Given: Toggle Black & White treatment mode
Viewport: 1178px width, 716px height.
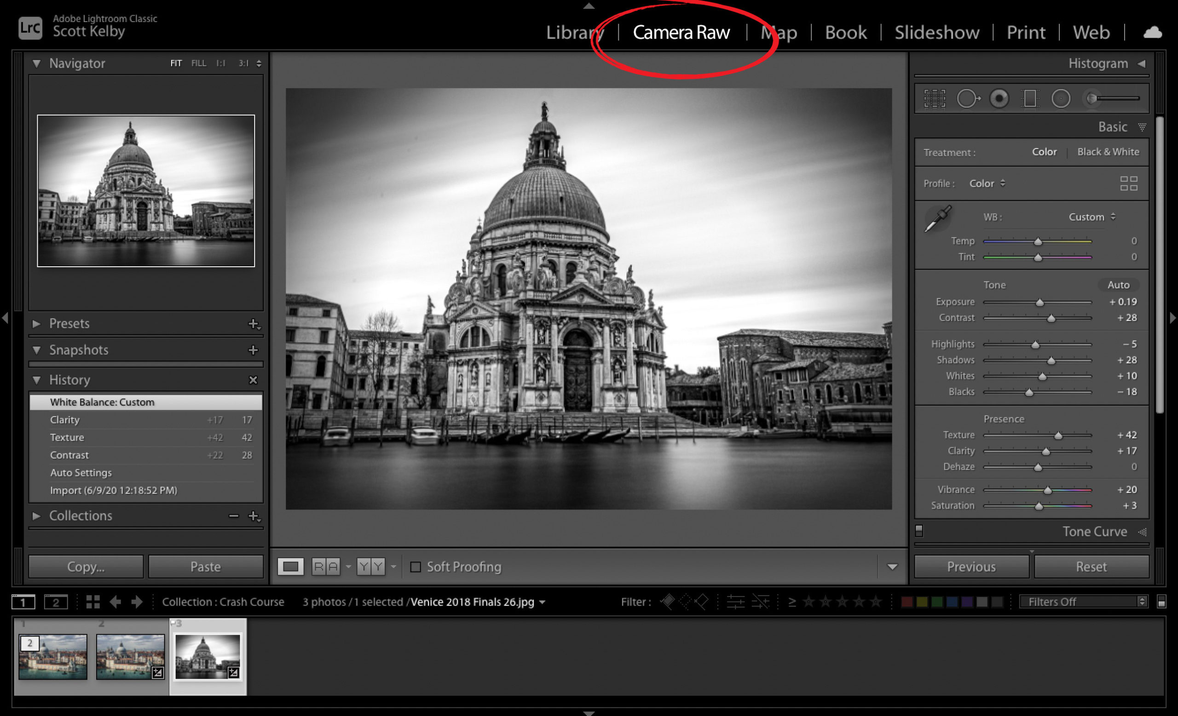Looking at the screenshot, I should point(1107,151).
